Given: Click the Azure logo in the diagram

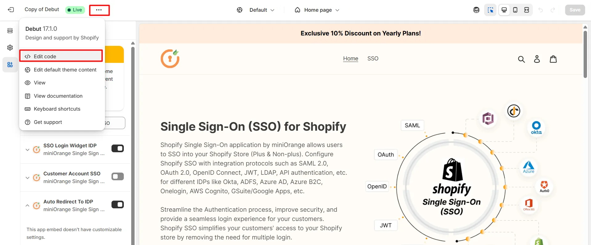Looking at the screenshot, I should [x=528, y=167].
